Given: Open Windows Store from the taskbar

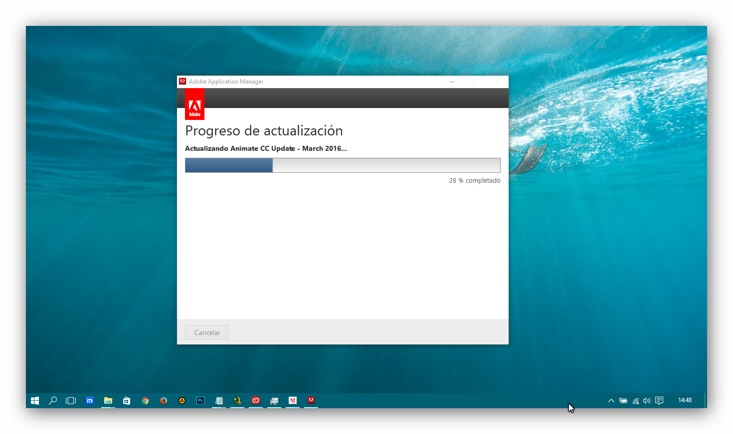Looking at the screenshot, I should click(x=127, y=401).
